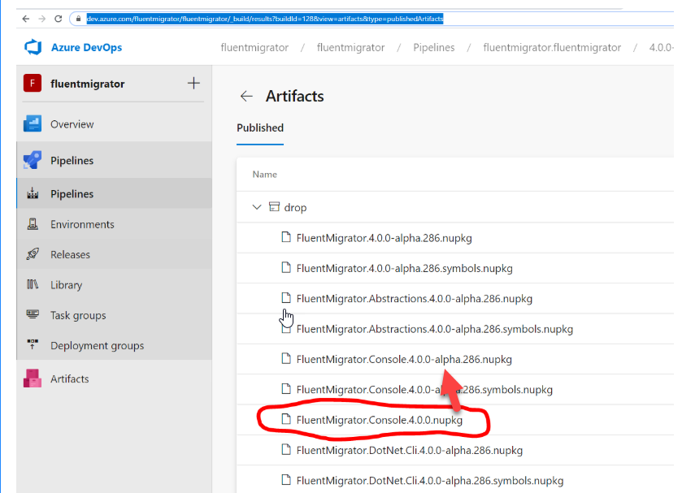Viewport: 682px width, 493px height.
Task: Click the fluentmigrator project avatar icon
Action: tap(31, 84)
